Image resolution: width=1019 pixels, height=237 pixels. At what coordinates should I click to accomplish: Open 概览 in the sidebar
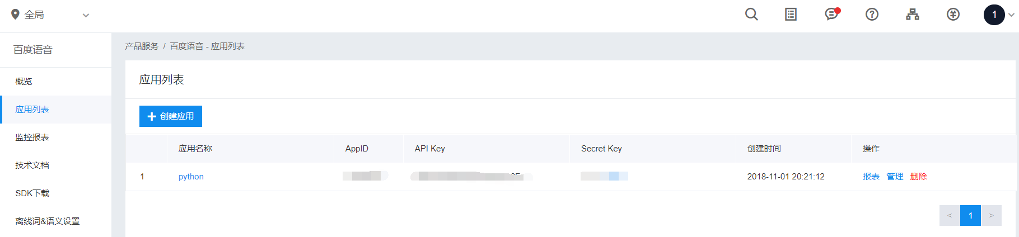(x=24, y=82)
